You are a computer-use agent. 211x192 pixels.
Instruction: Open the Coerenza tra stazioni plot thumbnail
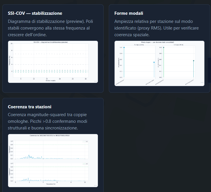click(53, 160)
